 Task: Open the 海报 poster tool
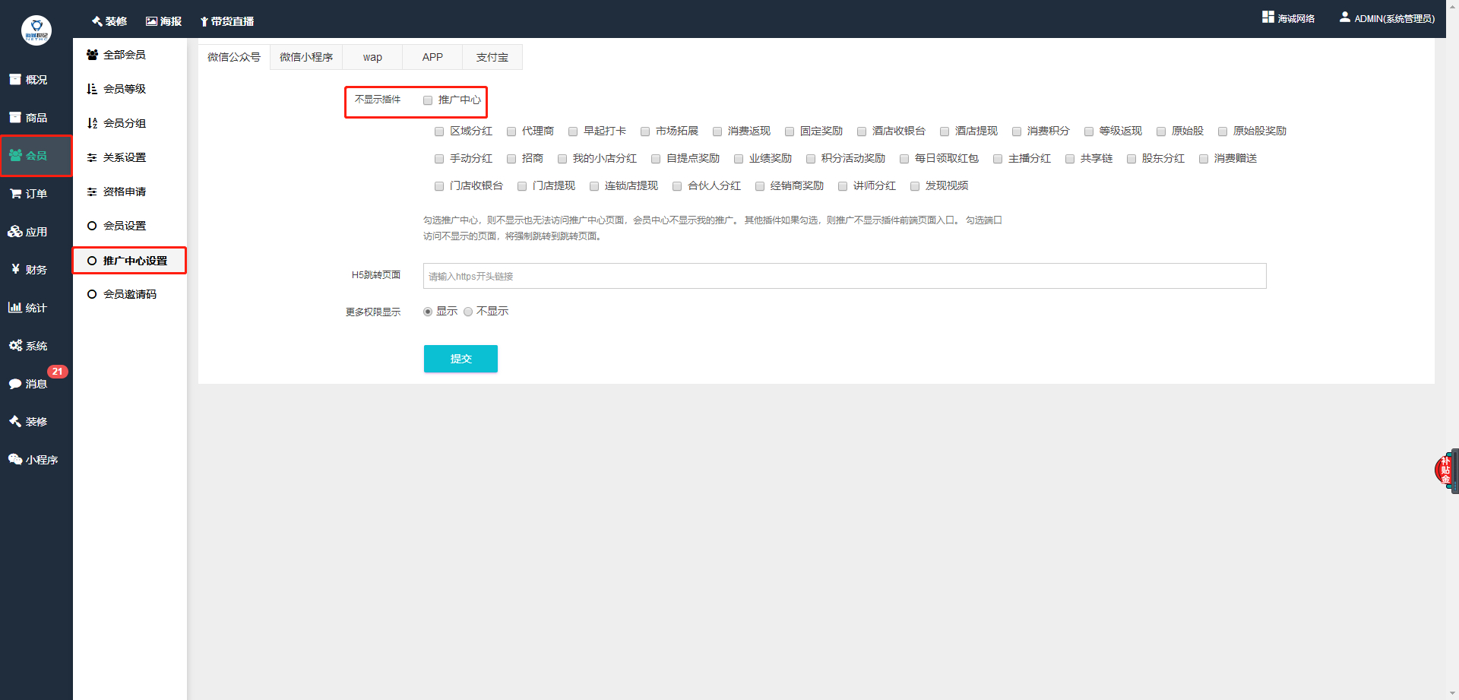click(x=163, y=21)
